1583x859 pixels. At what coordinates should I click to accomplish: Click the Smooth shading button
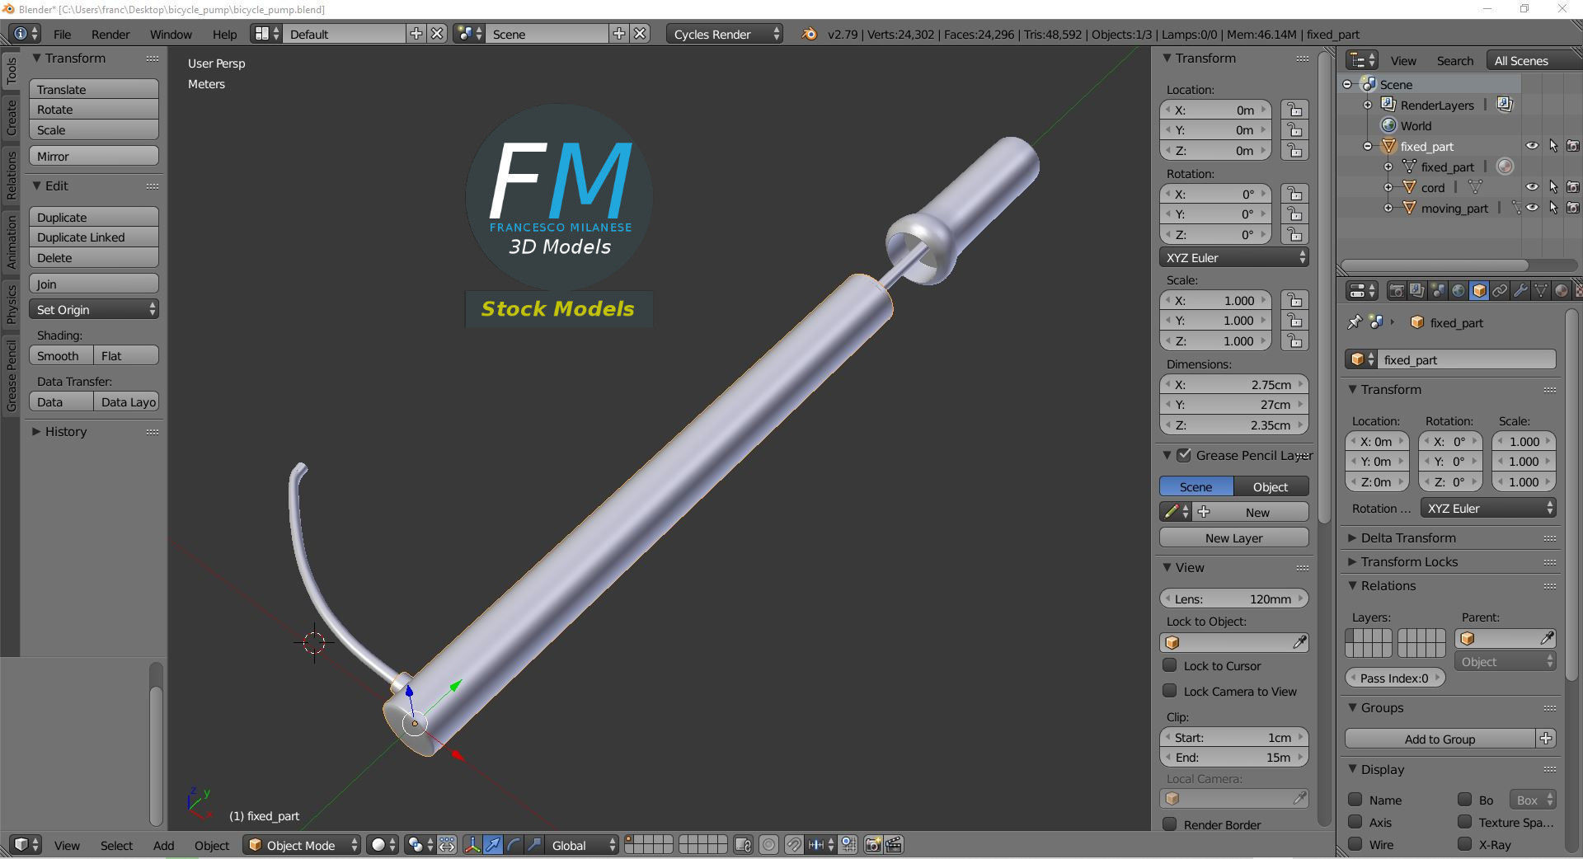click(61, 355)
